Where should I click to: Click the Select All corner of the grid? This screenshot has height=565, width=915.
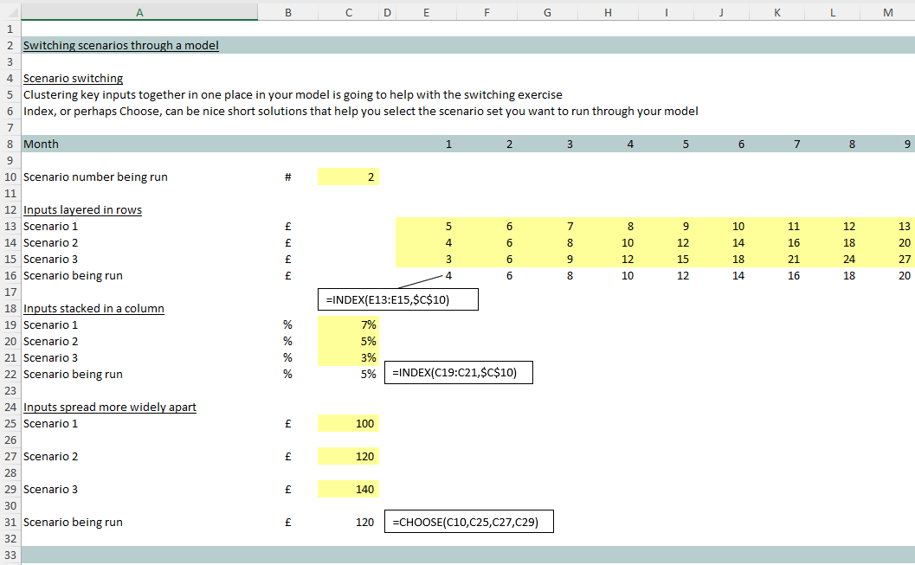10,12
